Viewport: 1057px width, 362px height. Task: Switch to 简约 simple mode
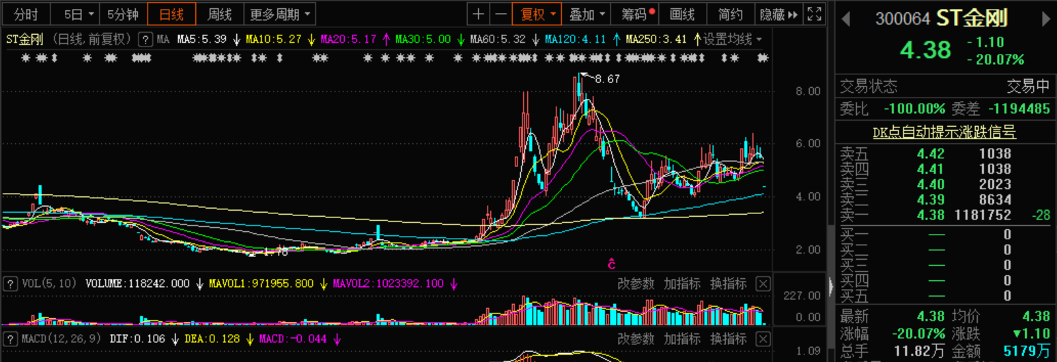730,14
